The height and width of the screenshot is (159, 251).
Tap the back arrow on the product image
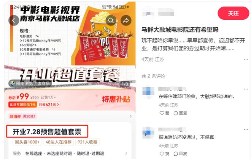pos(14,20)
